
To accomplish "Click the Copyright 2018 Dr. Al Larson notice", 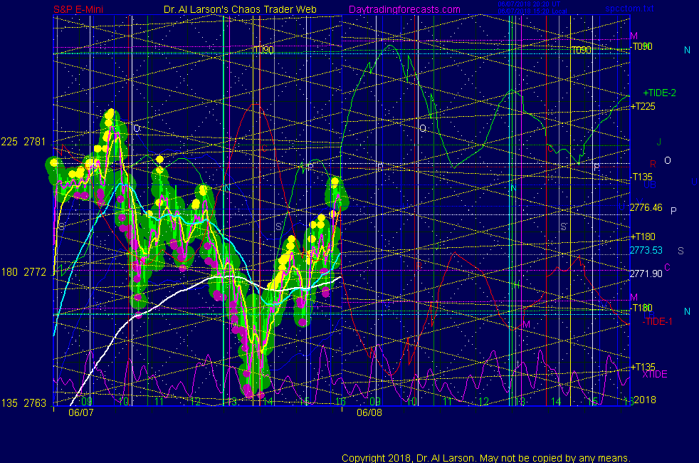I will pos(486,458).
